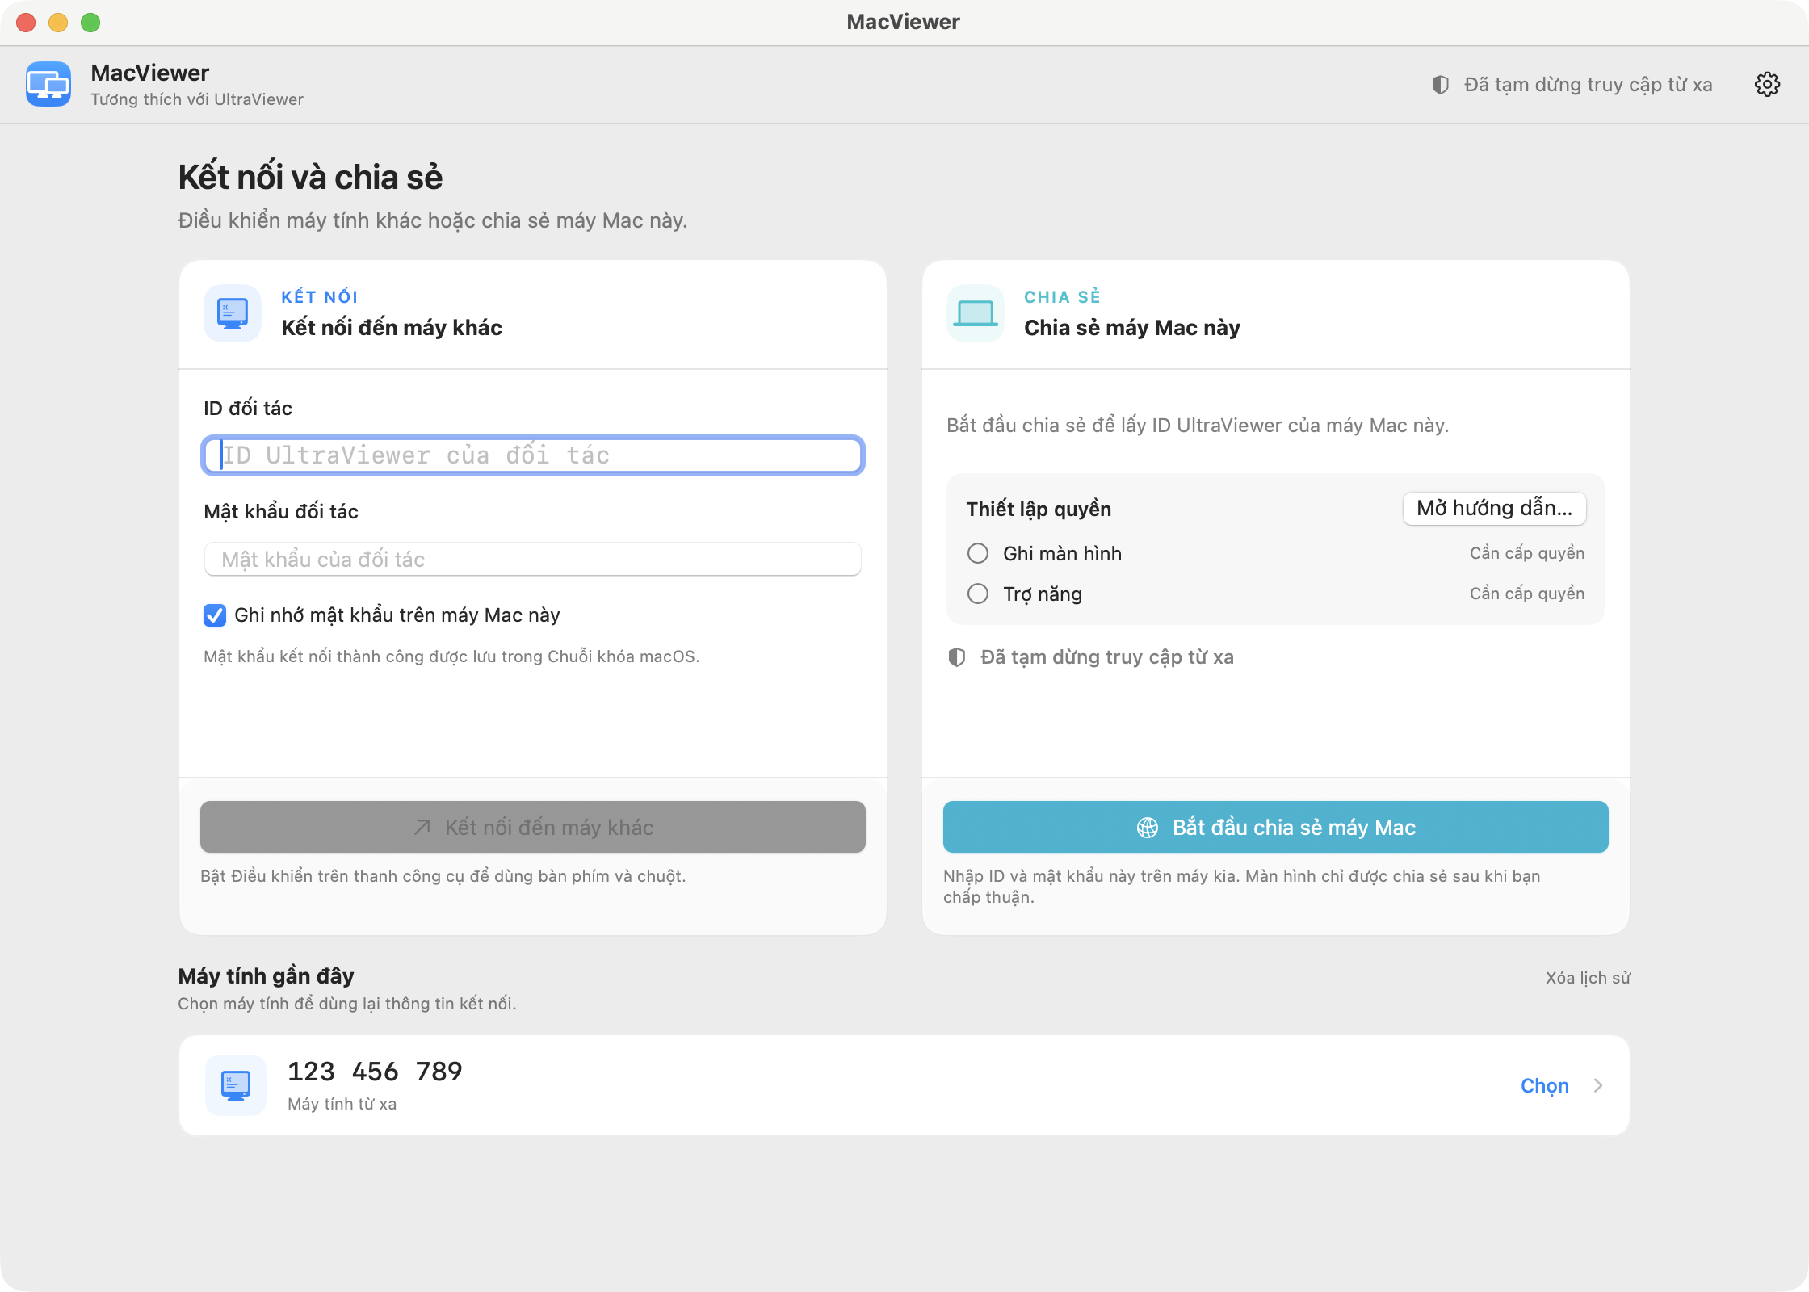Click the Cần cấp quyền text for Trợ năng
This screenshot has height=1292, width=1809.
pos(1527,594)
